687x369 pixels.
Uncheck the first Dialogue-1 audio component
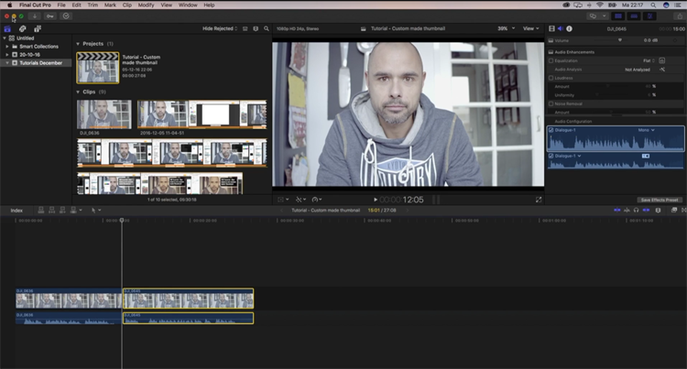point(551,130)
